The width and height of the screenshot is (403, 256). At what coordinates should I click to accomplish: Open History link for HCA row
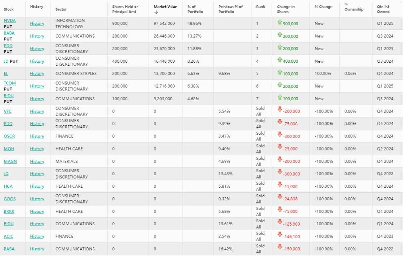click(x=37, y=186)
